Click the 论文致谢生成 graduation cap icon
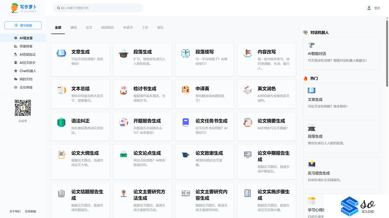Image resolution: width=389 pixels, height=218 pixels. click(185, 154)
